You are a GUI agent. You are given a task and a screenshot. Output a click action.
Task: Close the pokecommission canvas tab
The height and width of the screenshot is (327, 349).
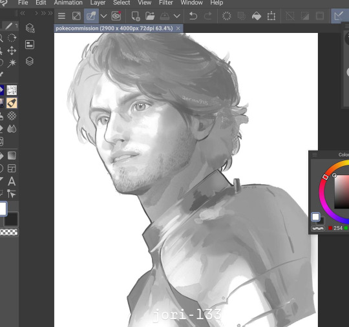(x=178, y=28)
